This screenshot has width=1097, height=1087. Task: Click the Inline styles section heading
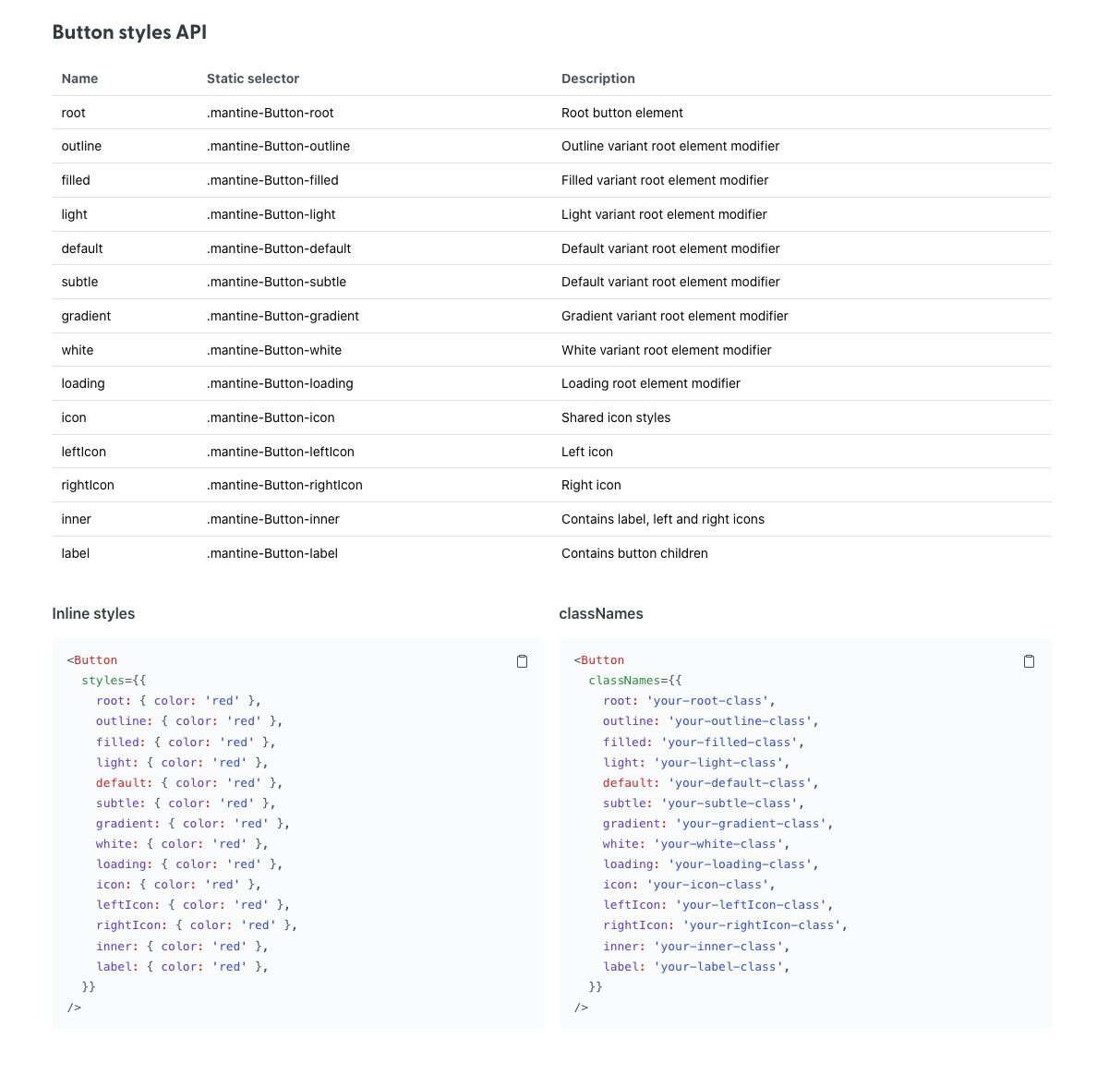pos(93,612)
